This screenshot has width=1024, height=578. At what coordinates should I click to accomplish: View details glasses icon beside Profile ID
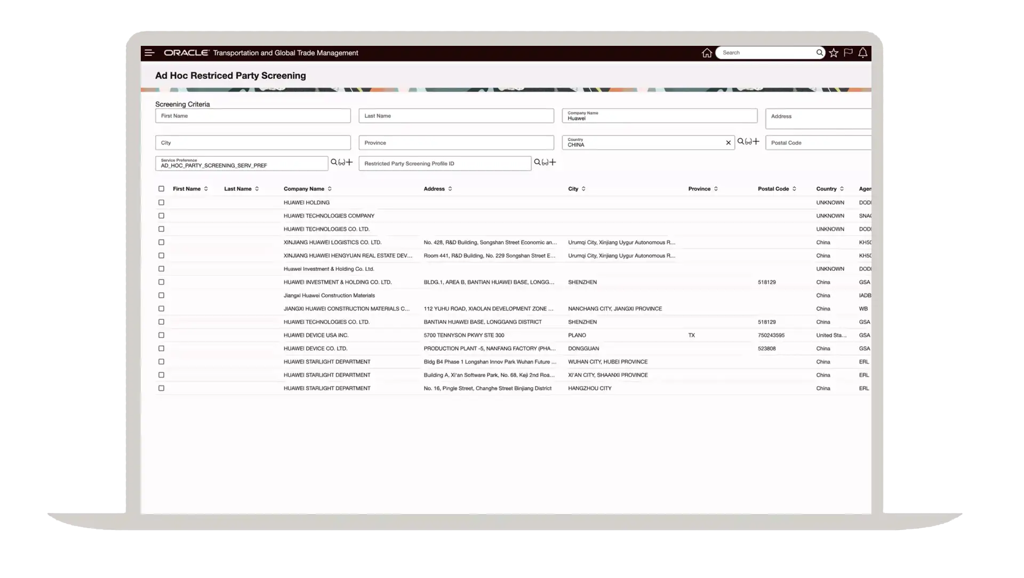coord(545,162)
